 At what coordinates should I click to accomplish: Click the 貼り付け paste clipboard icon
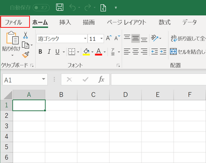pos(12,38)
